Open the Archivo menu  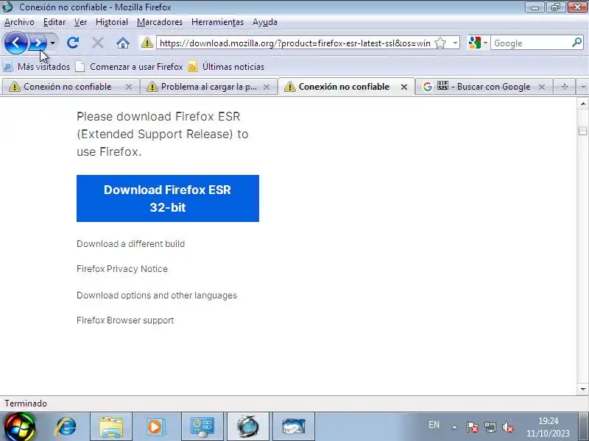(19, 22)
